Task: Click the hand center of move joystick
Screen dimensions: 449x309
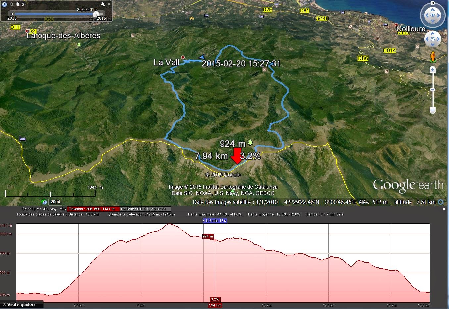Action: coord(433,39)
